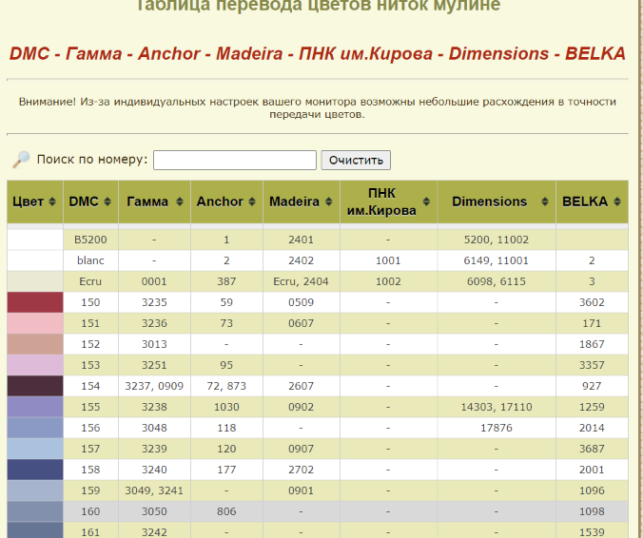Click the dark plum swatch for DMC 154
The image size is (643, 538).
[x=35, y=386]
